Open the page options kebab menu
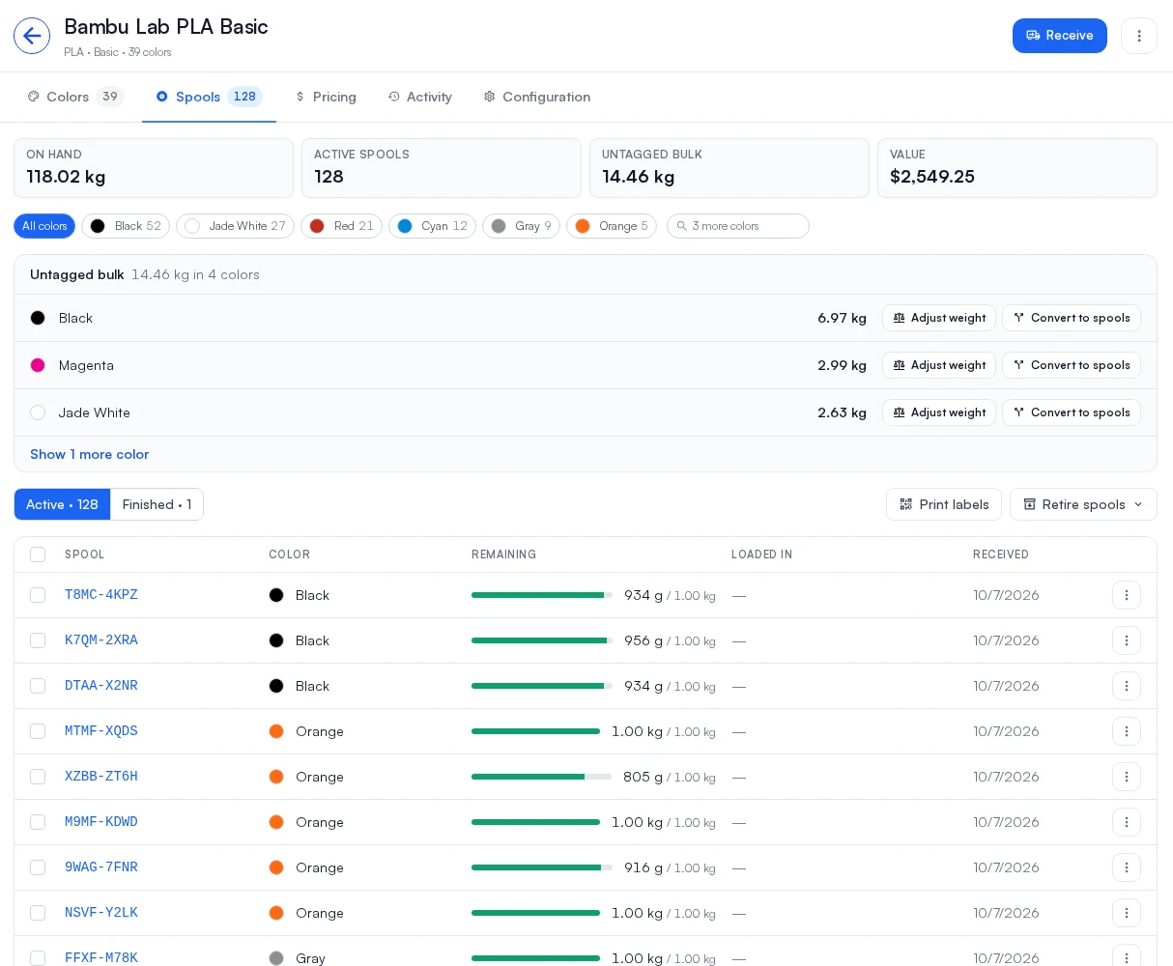The height and width of the screenshot is (966, 1173). (x=1139, y=36)
